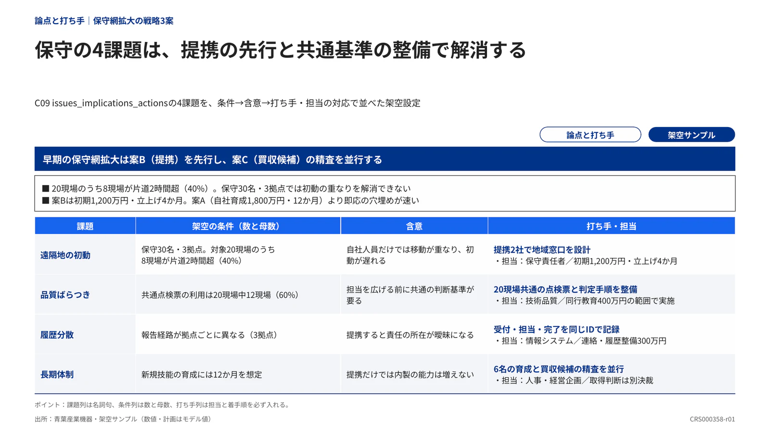The height and width of the screenshot is (433, 770).
Task: Click the subtitle beginning C09 issues_implications_actions
Action: 228,103
